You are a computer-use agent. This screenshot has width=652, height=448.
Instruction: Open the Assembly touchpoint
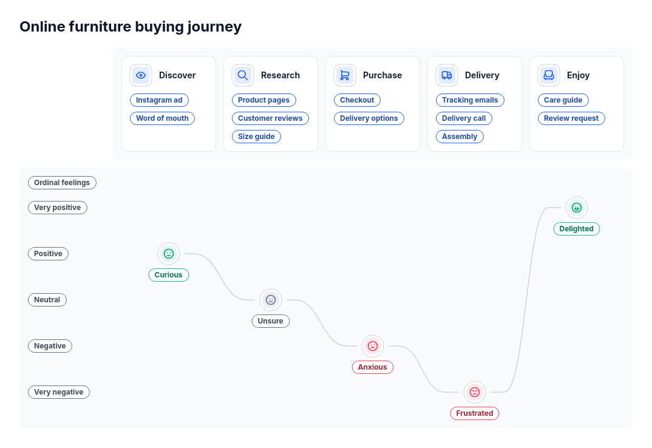pos(460,137)
